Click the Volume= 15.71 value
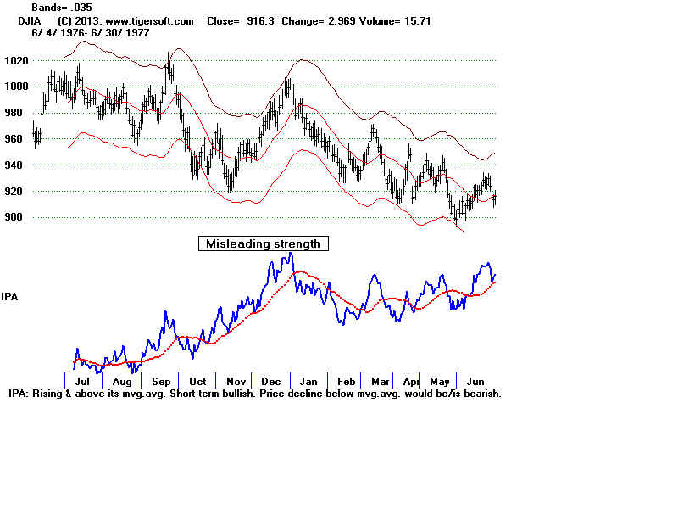The width and height of the screenshot is (678, 509). pyautogui.click(x=395, y=21)
